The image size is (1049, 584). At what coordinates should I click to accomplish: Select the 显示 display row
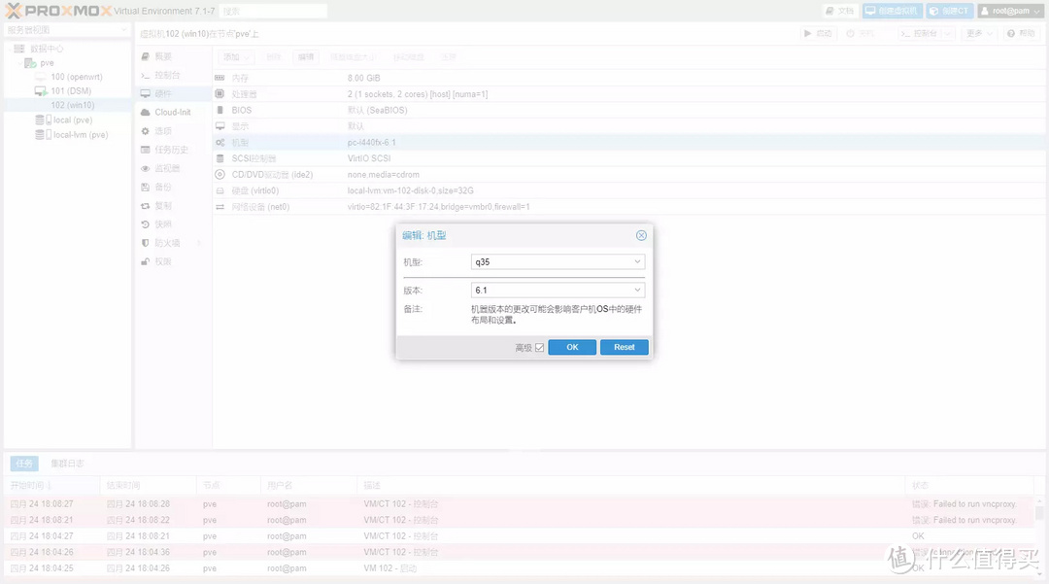click(630, 126)
